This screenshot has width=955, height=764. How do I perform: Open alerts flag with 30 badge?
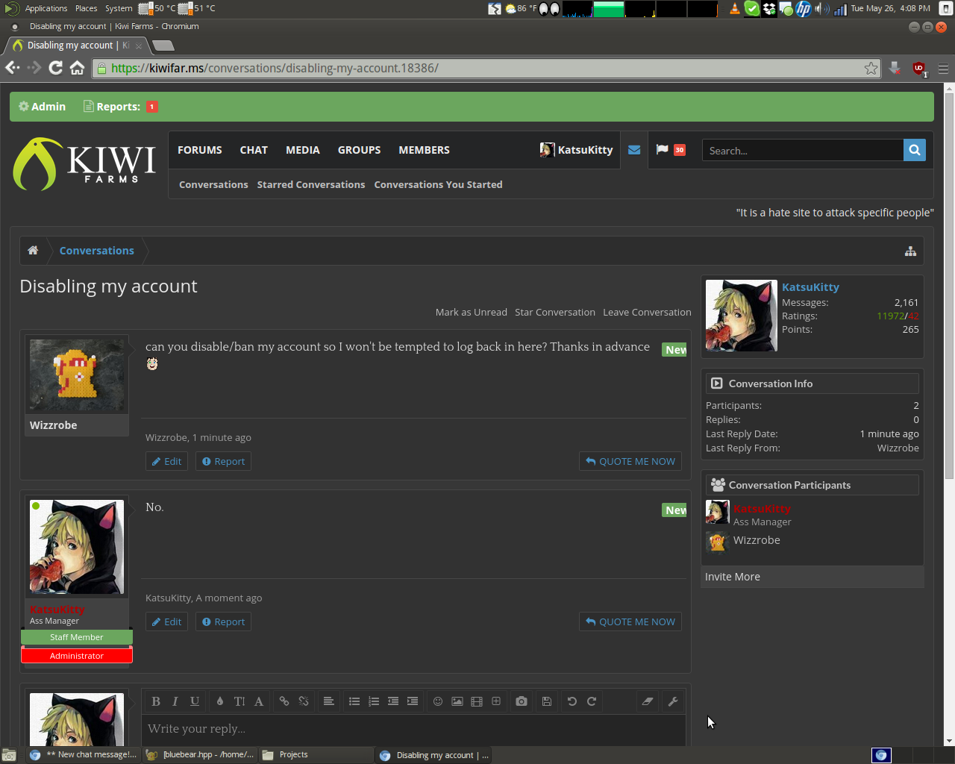click(x=671, y=150)
